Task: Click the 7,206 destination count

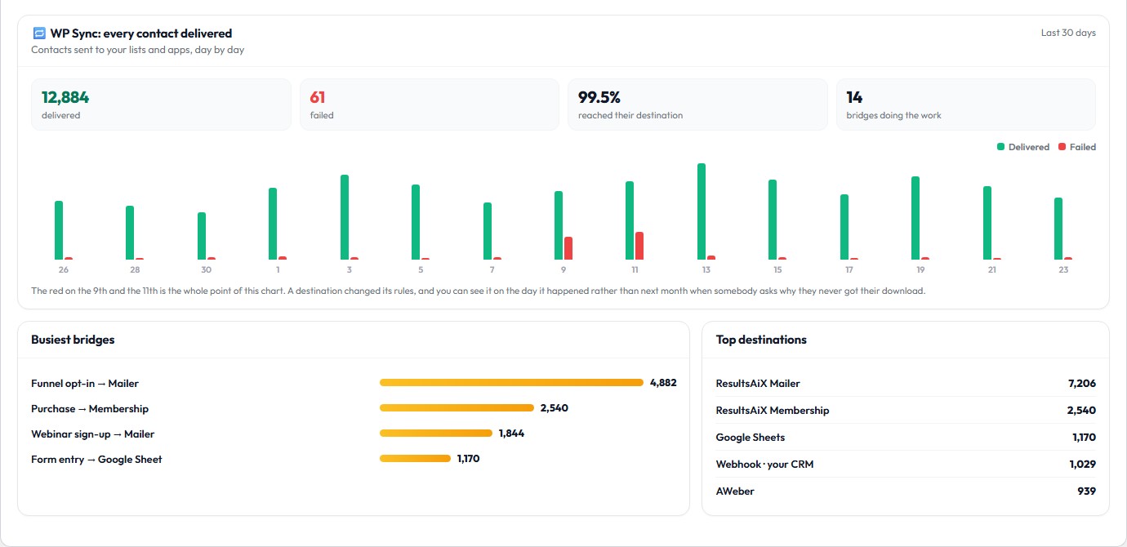Action: (1082, 383)
